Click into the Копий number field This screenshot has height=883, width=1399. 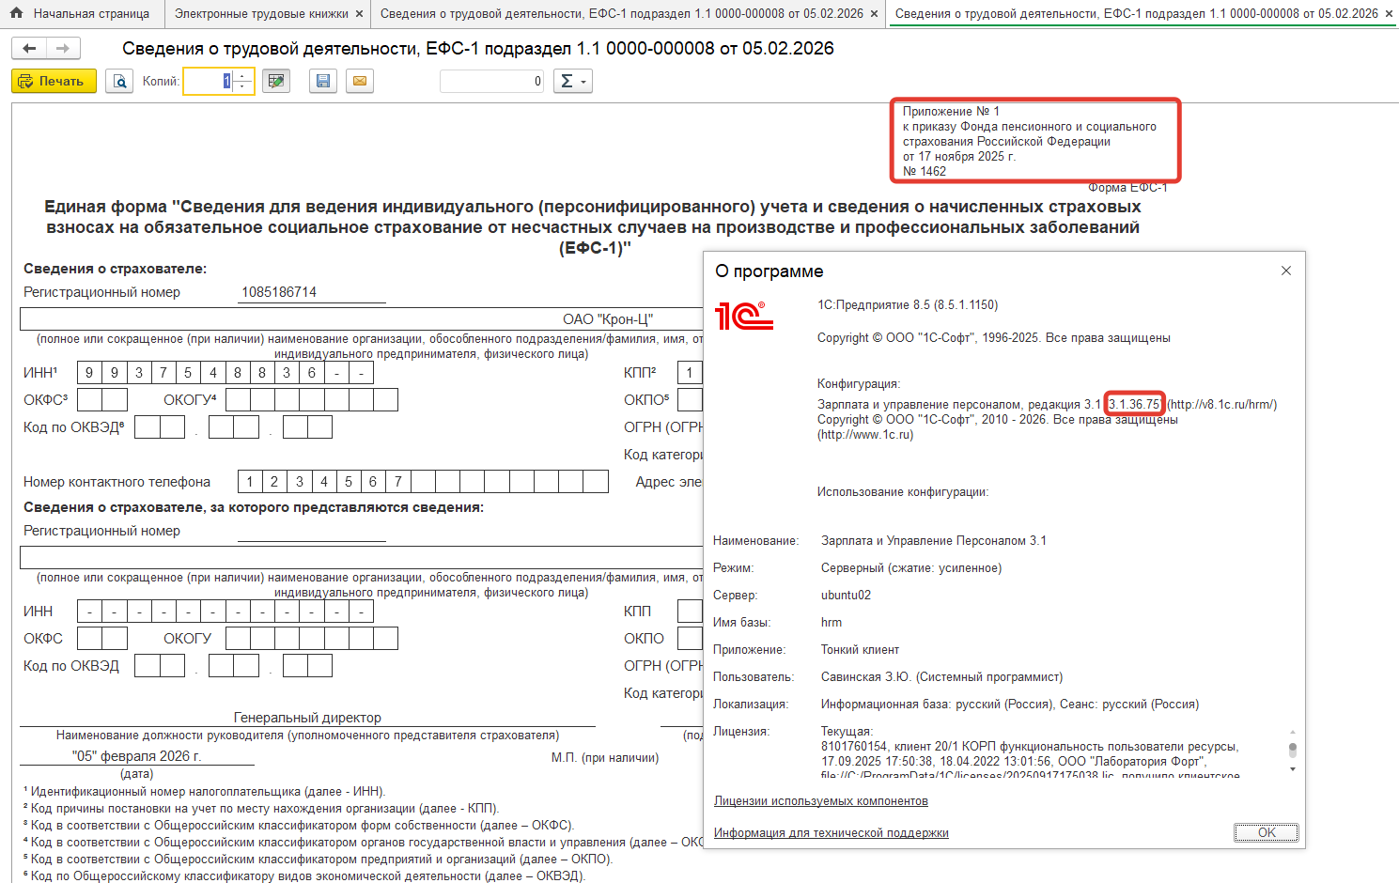click(x=207, y=82)
